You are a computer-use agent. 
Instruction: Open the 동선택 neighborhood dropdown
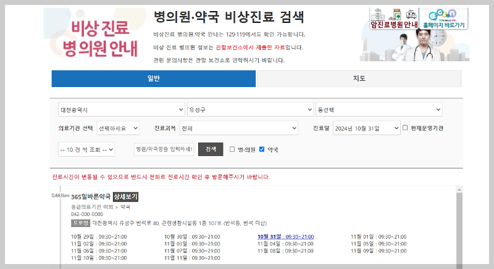pos(379,109)
